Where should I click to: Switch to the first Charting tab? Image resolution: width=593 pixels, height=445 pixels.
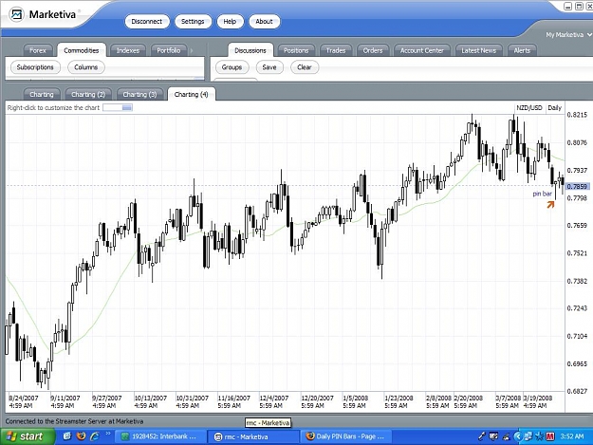point(42,95)
